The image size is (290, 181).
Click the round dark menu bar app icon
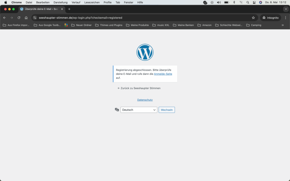pyautogui.click(x=205, y=2)
